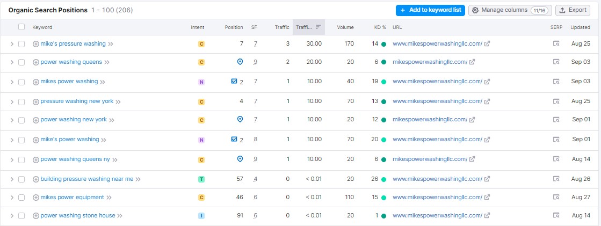The image size is (601, 226).
Task: Click the Export button
Action: pyautogui.click(x=573, y=10)
